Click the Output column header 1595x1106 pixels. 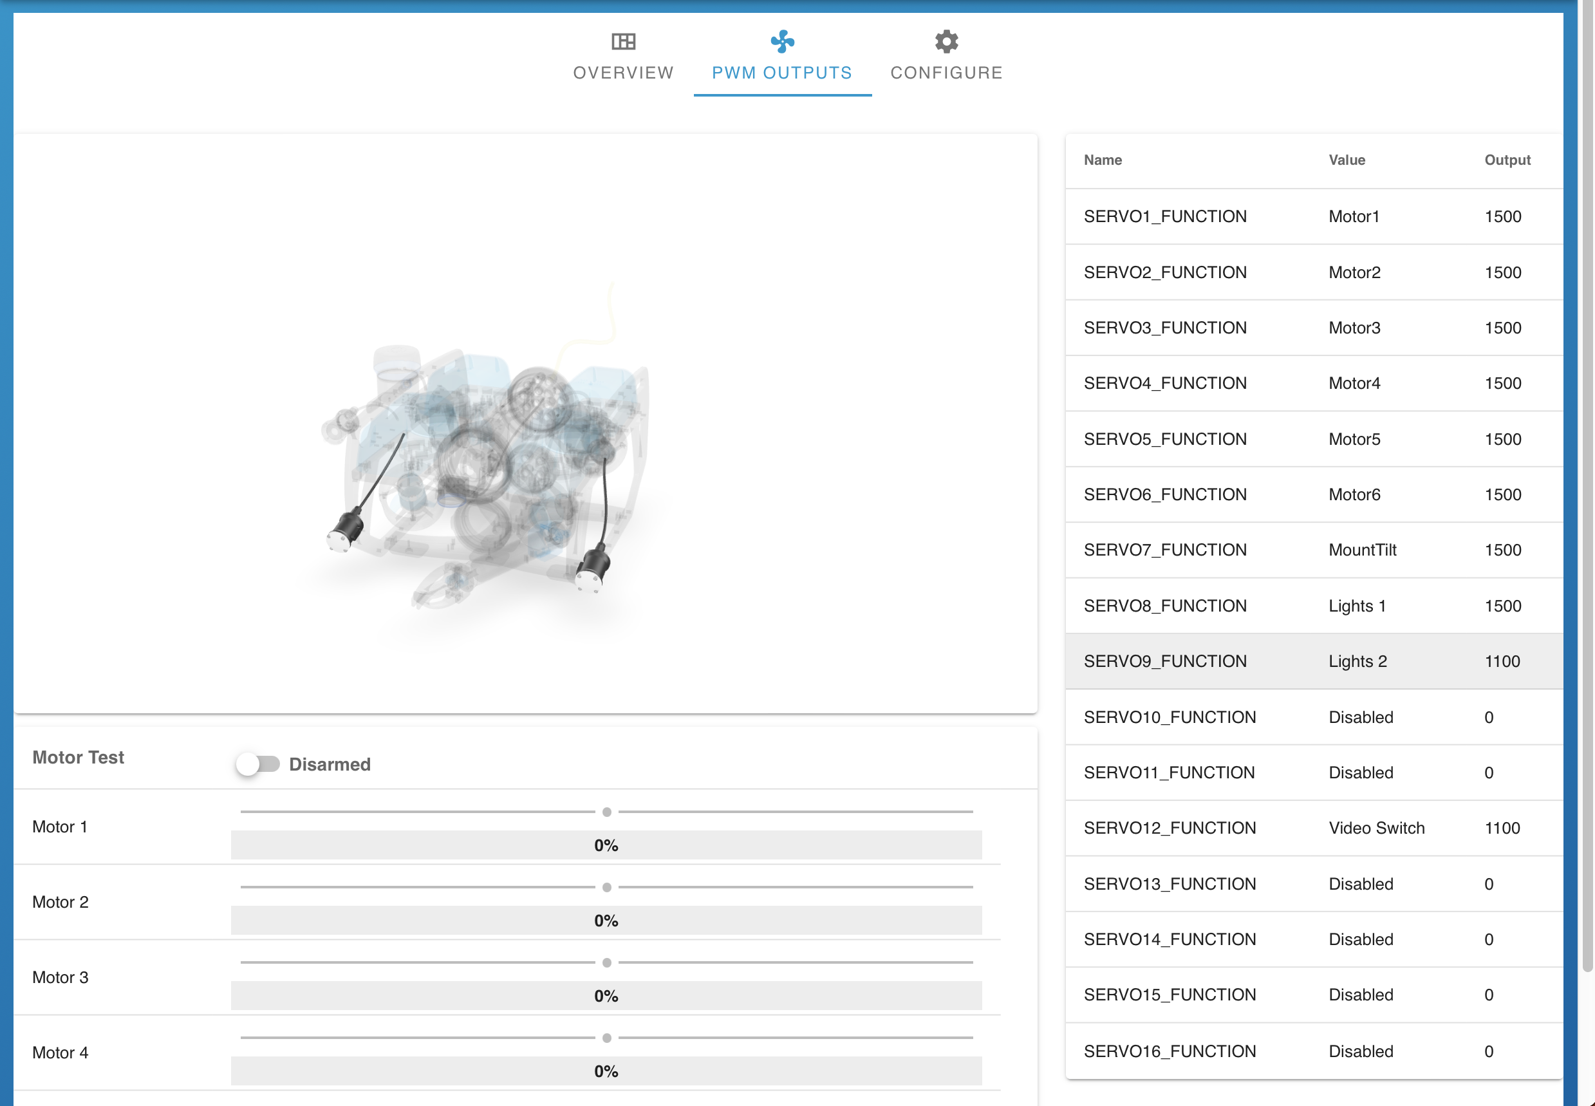point(1507,160)
